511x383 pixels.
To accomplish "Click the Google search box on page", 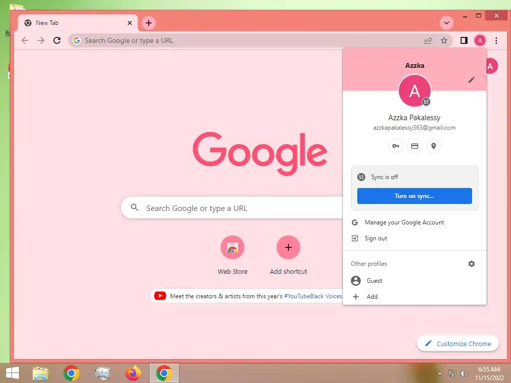I will 232,208.
